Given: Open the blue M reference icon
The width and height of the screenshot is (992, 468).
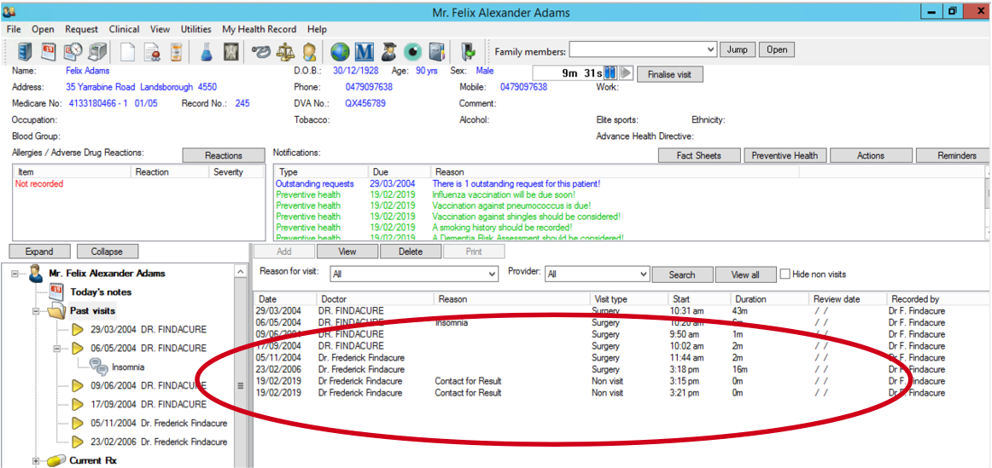Looking at the screenshot, I should tap(365, 50).
